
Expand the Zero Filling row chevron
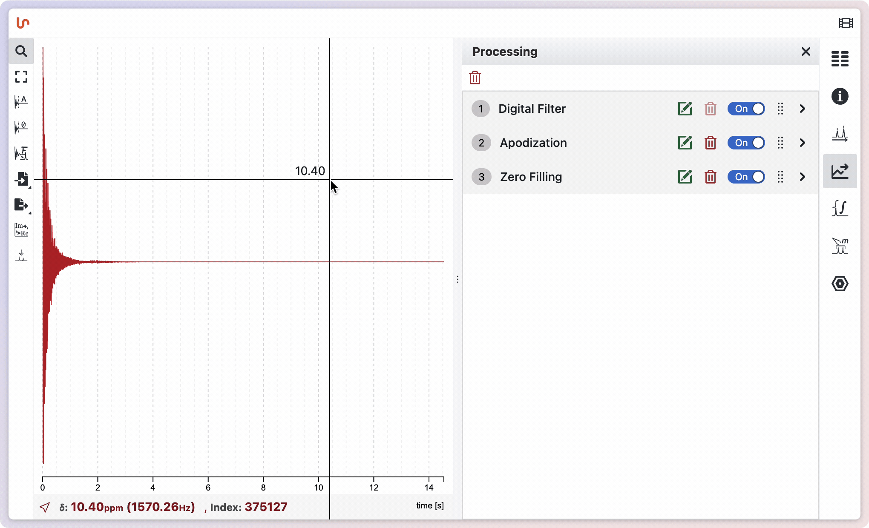coord(803,177)
